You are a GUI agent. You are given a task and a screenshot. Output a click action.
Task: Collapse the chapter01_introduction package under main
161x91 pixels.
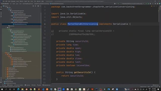11,12
